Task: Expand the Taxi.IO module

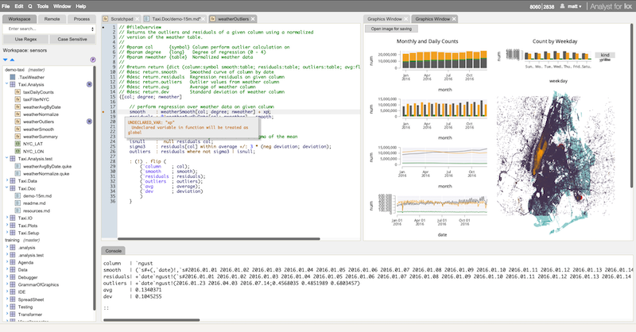Action: [x=7, y=218]
